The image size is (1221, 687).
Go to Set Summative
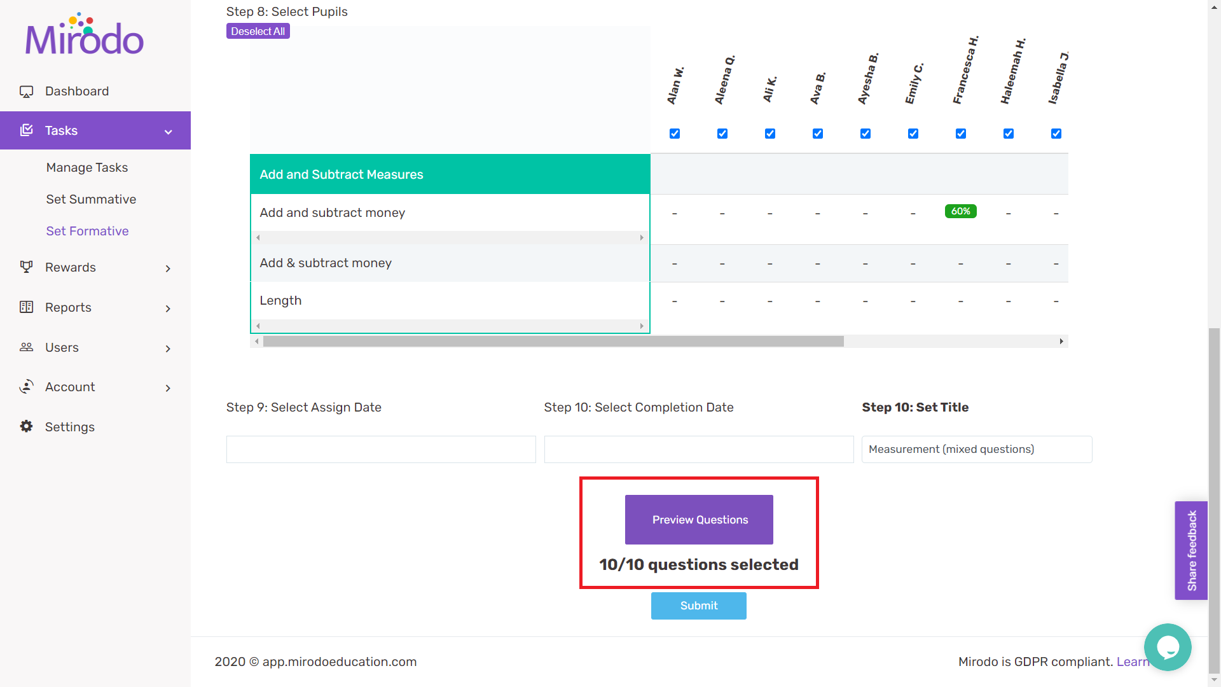tap(91, 199)
